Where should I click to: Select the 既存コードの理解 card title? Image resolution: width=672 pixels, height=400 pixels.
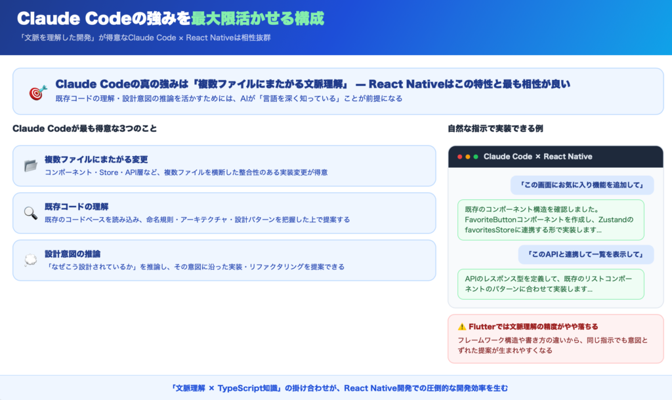coord(77,207)
